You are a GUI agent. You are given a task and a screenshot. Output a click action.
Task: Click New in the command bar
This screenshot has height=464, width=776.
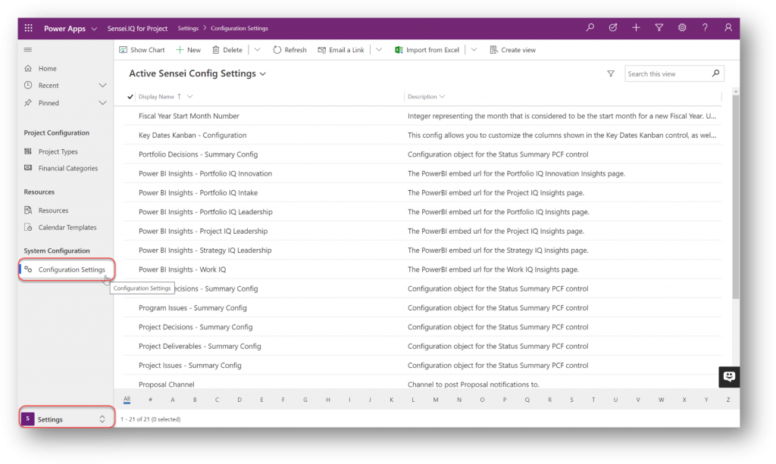pos(189,50)
